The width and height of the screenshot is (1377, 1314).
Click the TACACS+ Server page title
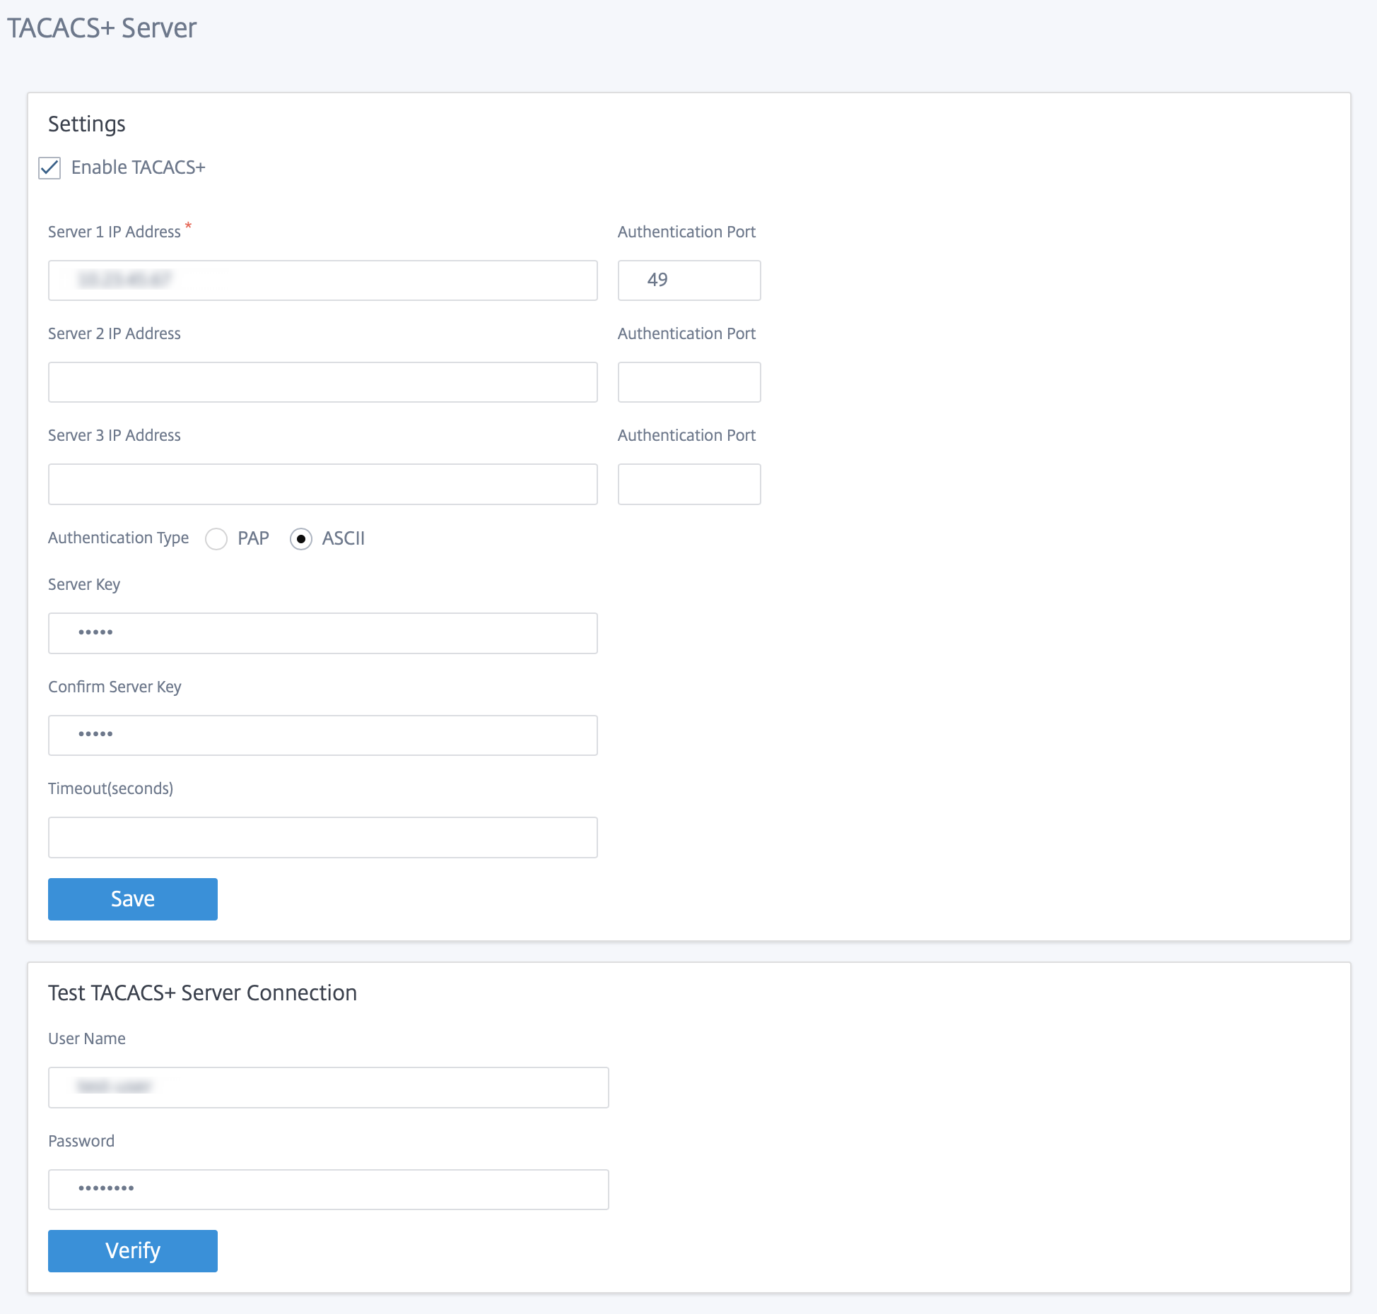click(102, 28)
